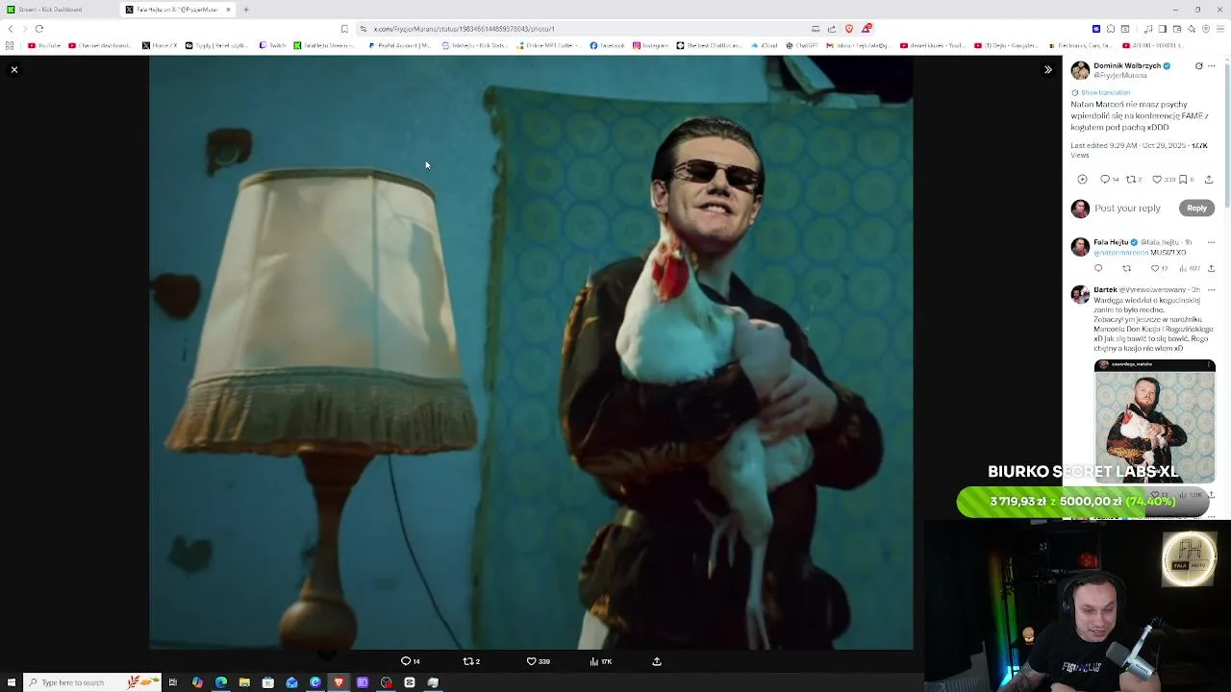1231x692 pixels.
Task: Open File Explorer from the taskbar
Action: (x=244, y=682)
